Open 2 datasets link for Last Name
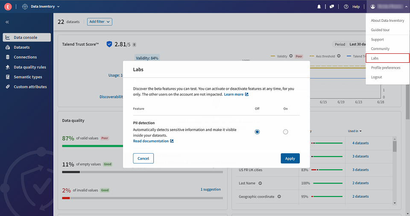Viewport: 410px width, 216px height. (360, 183)
